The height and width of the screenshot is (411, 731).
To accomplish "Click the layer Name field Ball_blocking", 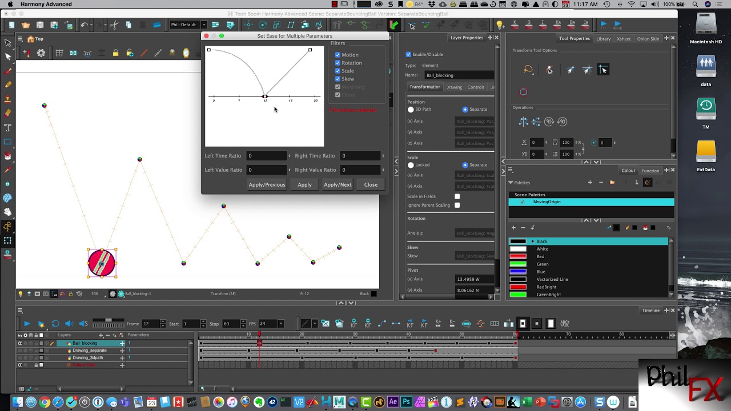I will pos(460,75).
